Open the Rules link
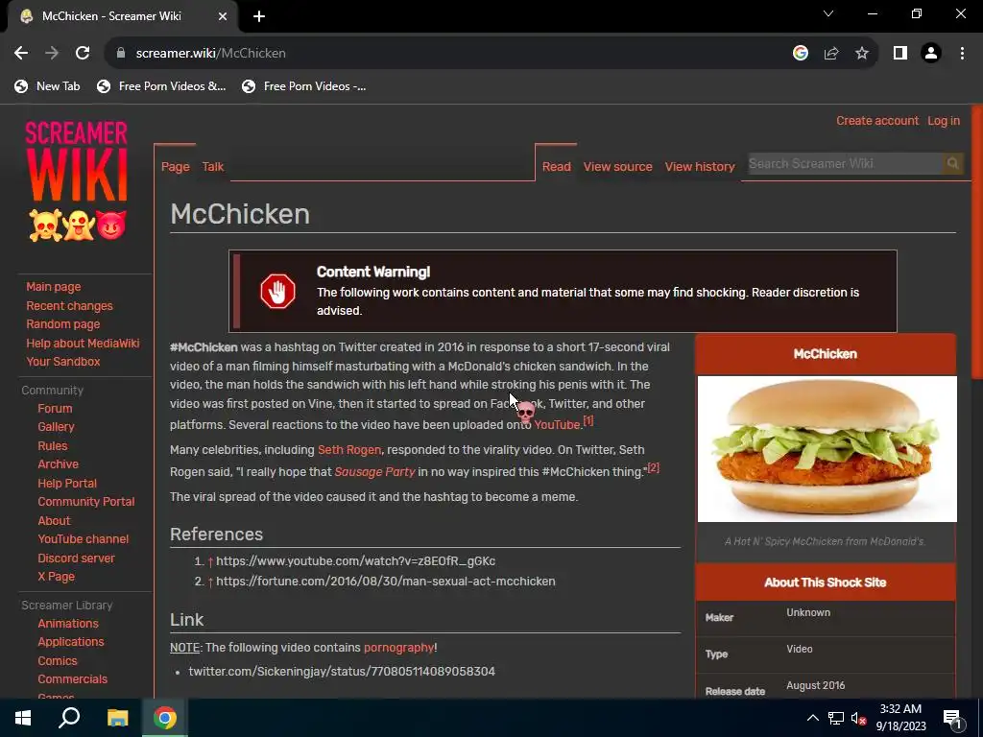This screenshot has height=737, width=983. (x=52, y=446)
